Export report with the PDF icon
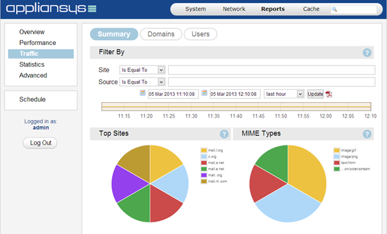 (x=329, y=94)
